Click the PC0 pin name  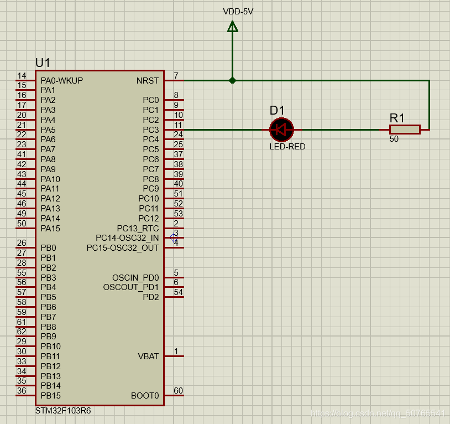click(151, 100)
